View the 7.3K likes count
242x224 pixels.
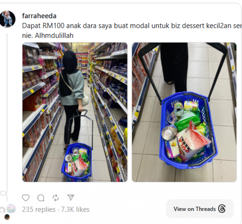pos(75,209)
